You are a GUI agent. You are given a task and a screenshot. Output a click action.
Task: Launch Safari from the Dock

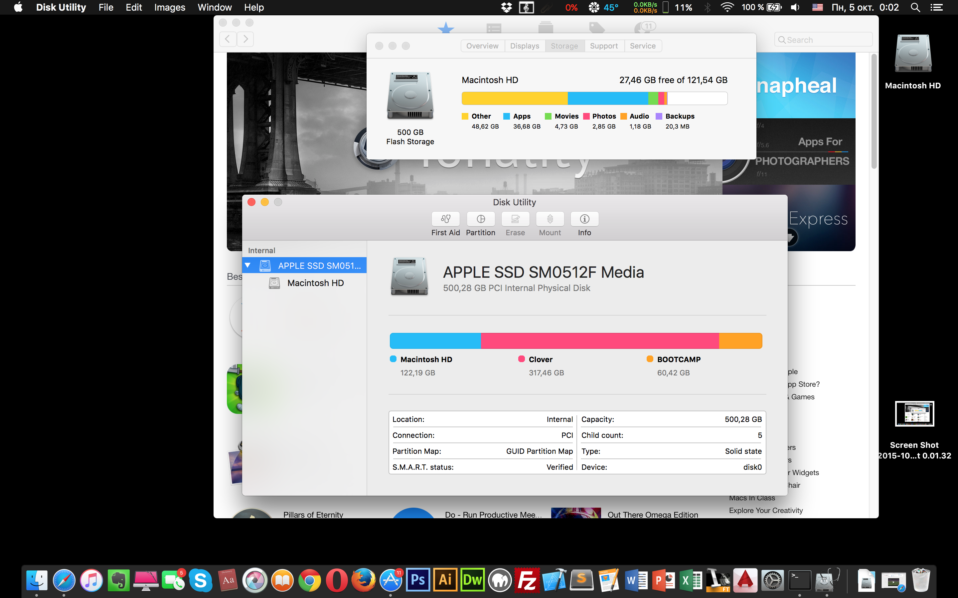coord(64,580)
